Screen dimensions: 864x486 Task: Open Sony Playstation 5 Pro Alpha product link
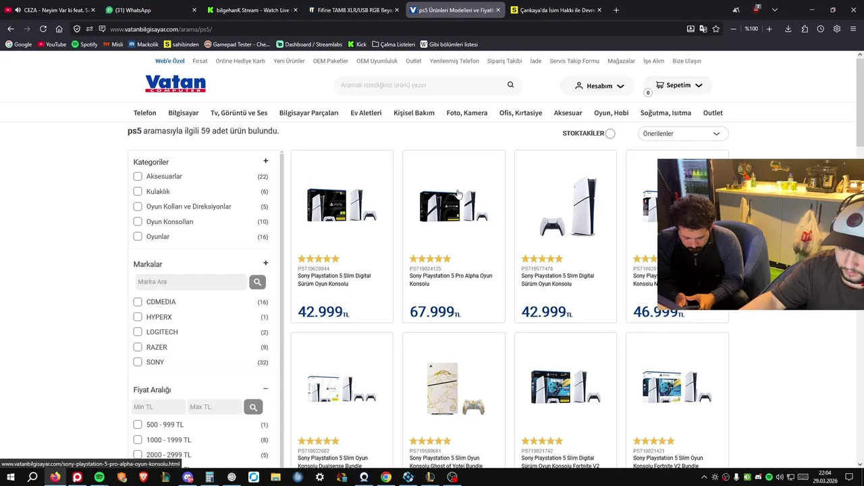point(451,279)
